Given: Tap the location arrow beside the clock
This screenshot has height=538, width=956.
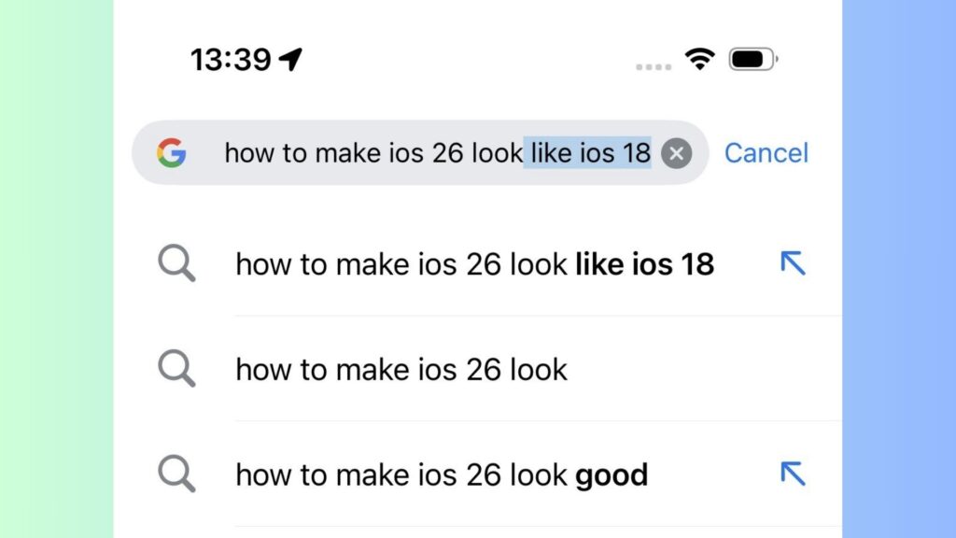Looking at the screenshot, I should coord(291,60).
